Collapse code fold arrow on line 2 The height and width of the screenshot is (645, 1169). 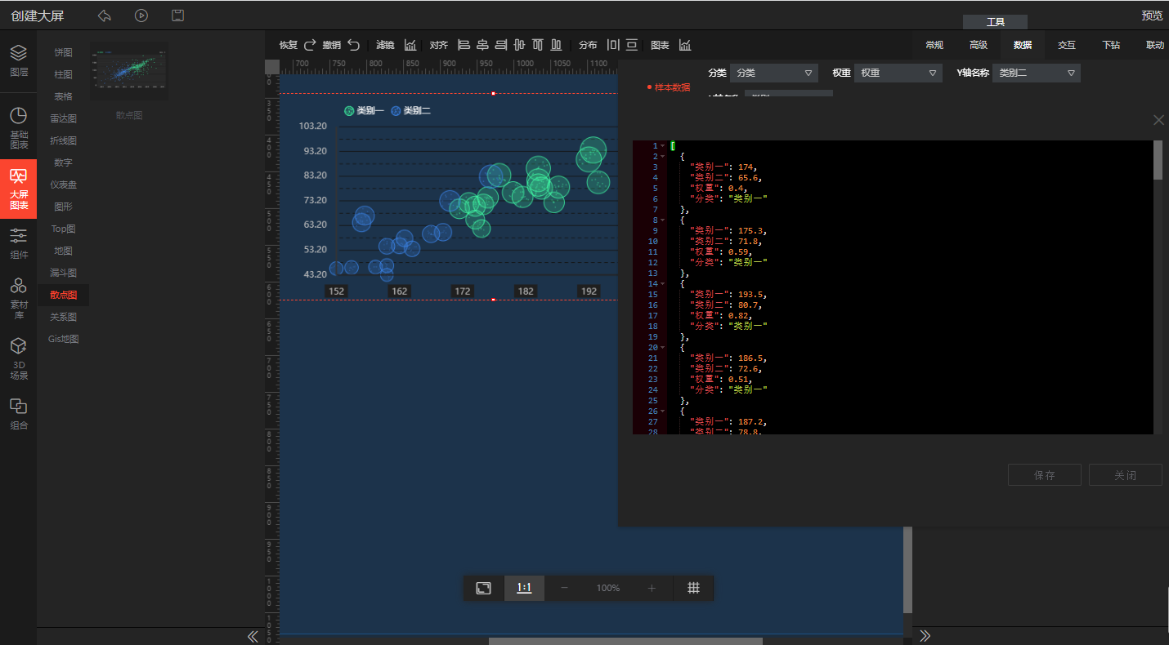(x=662, y=157)
